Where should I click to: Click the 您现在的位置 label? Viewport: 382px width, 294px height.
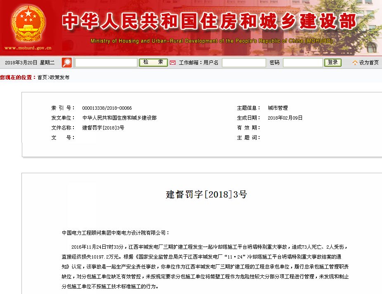click(x=18, y=78)
